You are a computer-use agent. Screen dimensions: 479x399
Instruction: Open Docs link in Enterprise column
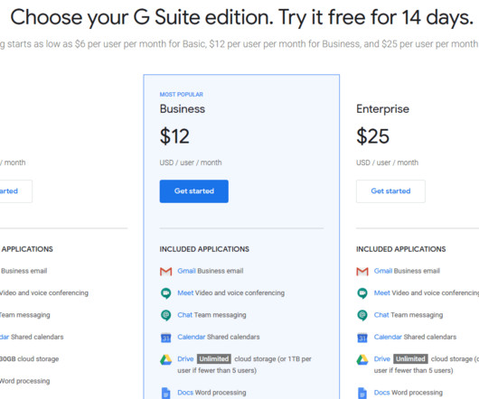381,393
